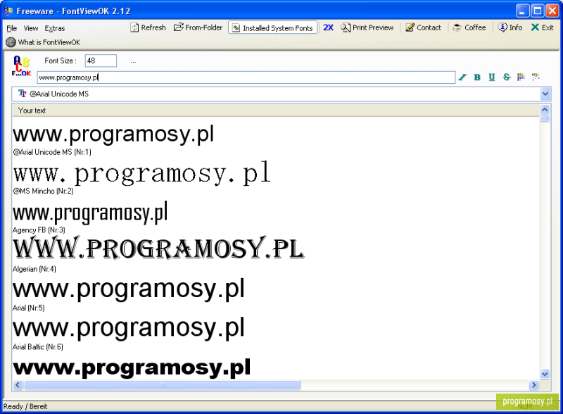Viewport: 563px width, 414px height.
Task: Click the "Ready / Bereit" status text
Action: (25, 406)
